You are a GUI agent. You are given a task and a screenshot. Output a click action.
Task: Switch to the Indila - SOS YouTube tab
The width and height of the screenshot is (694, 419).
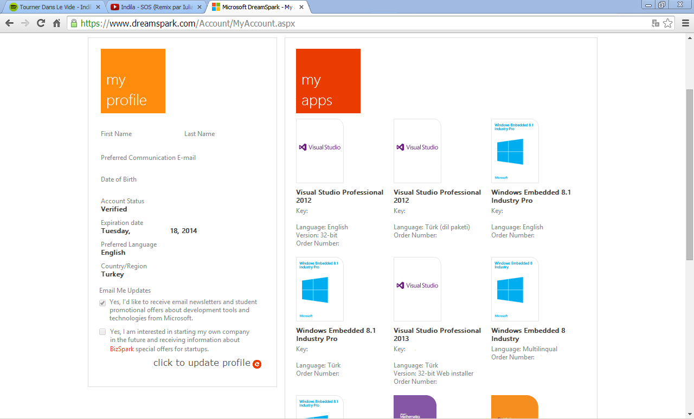coord(156,7)
